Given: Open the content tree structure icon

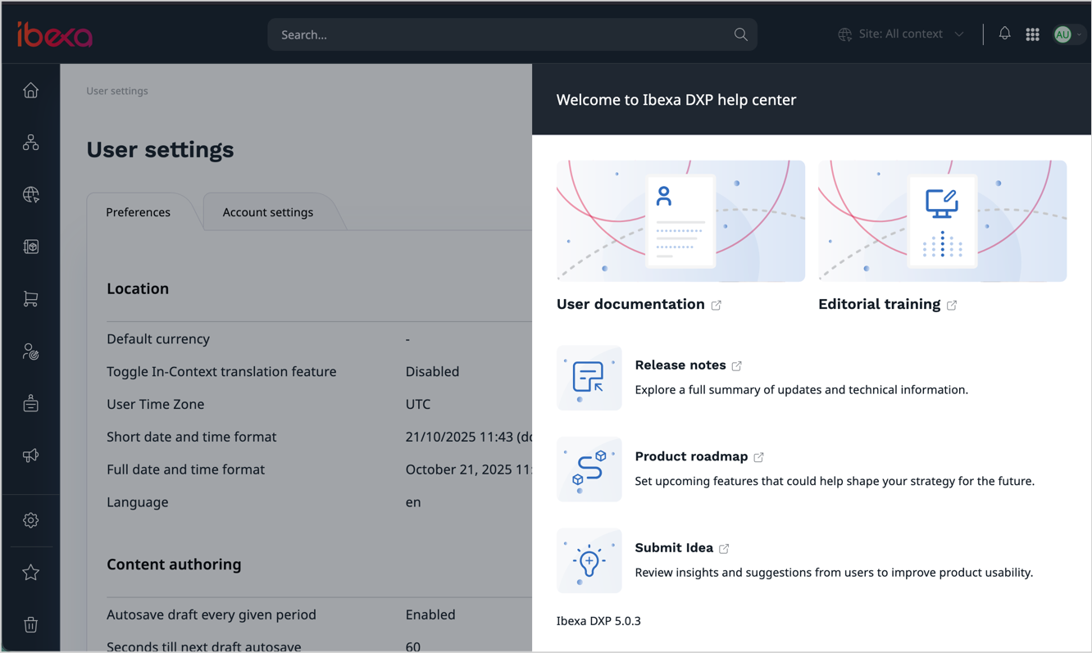Looking at the screenshot, I should click(30, 143).
